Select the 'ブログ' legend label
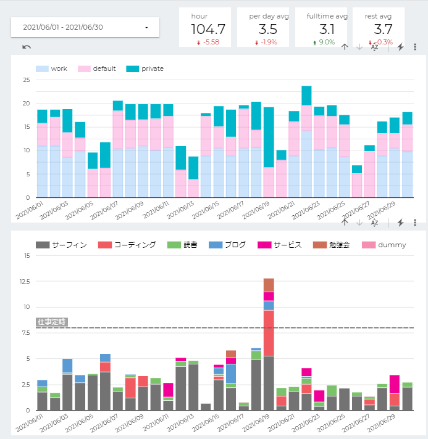The image size is (428, 439). [x=235, y=245]
